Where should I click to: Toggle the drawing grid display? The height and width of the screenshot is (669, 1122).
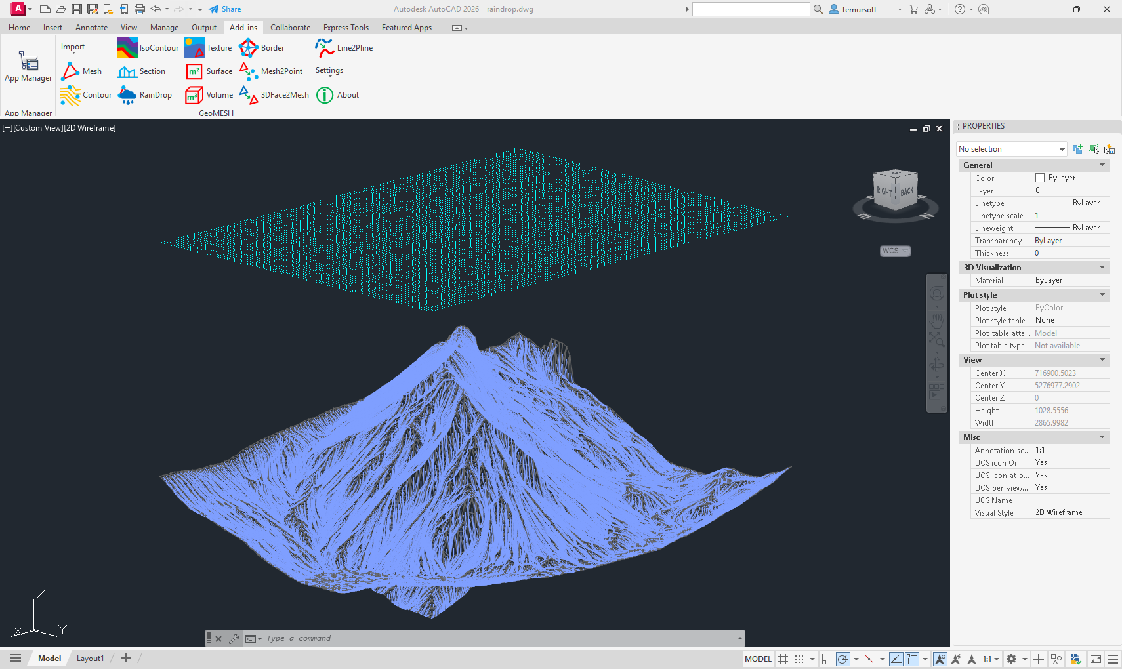pyautogui.click(x=783, y=659)
